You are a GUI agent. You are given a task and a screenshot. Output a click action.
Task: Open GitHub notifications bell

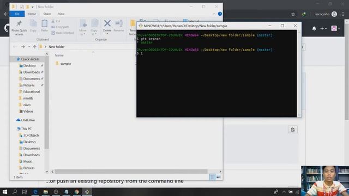click(314, 28)
